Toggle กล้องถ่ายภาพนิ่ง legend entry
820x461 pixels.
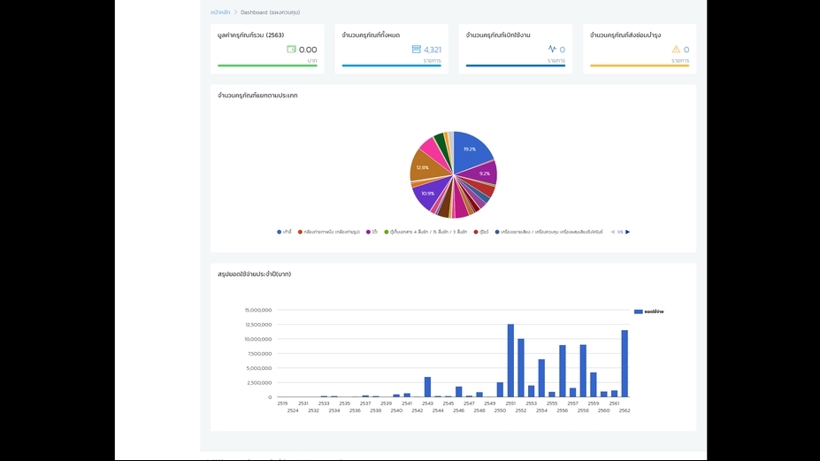point(327,232)
